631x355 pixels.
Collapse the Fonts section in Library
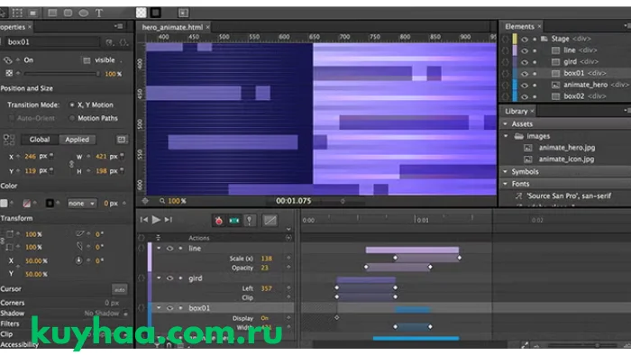(x=505, y=184)
